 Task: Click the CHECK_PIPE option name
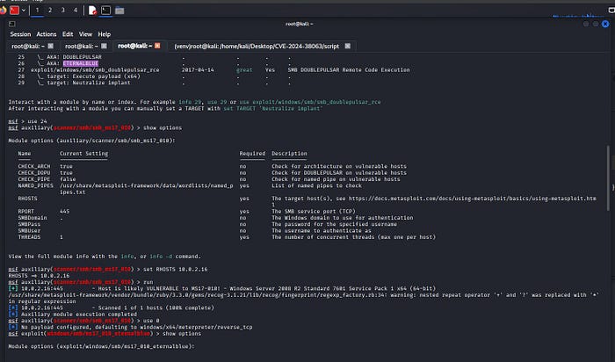[34, 179]
